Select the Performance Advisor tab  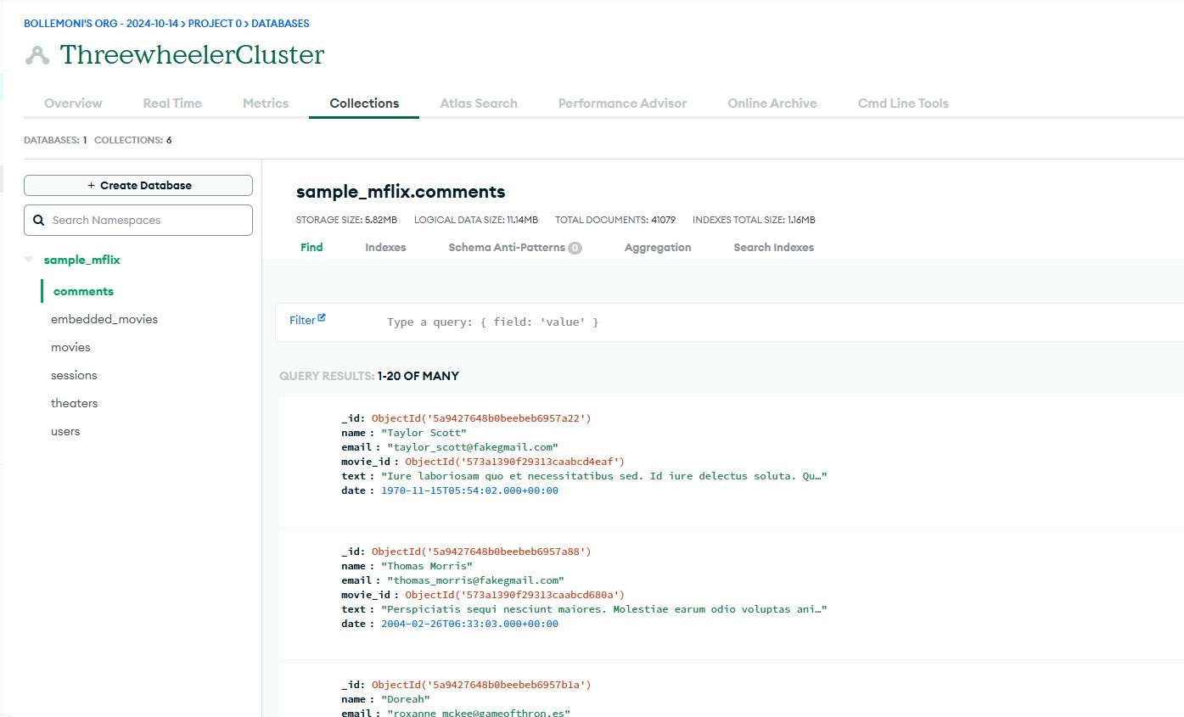[x=622, y=104]
